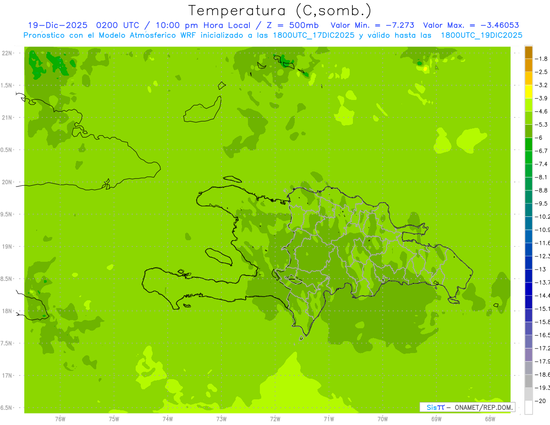Click the '21N' latitude label
The width and height of the screenshot is (550, 425).
pos(8,117)
